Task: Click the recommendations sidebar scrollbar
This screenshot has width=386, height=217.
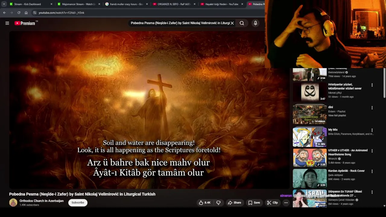Action: coord(384,83)
